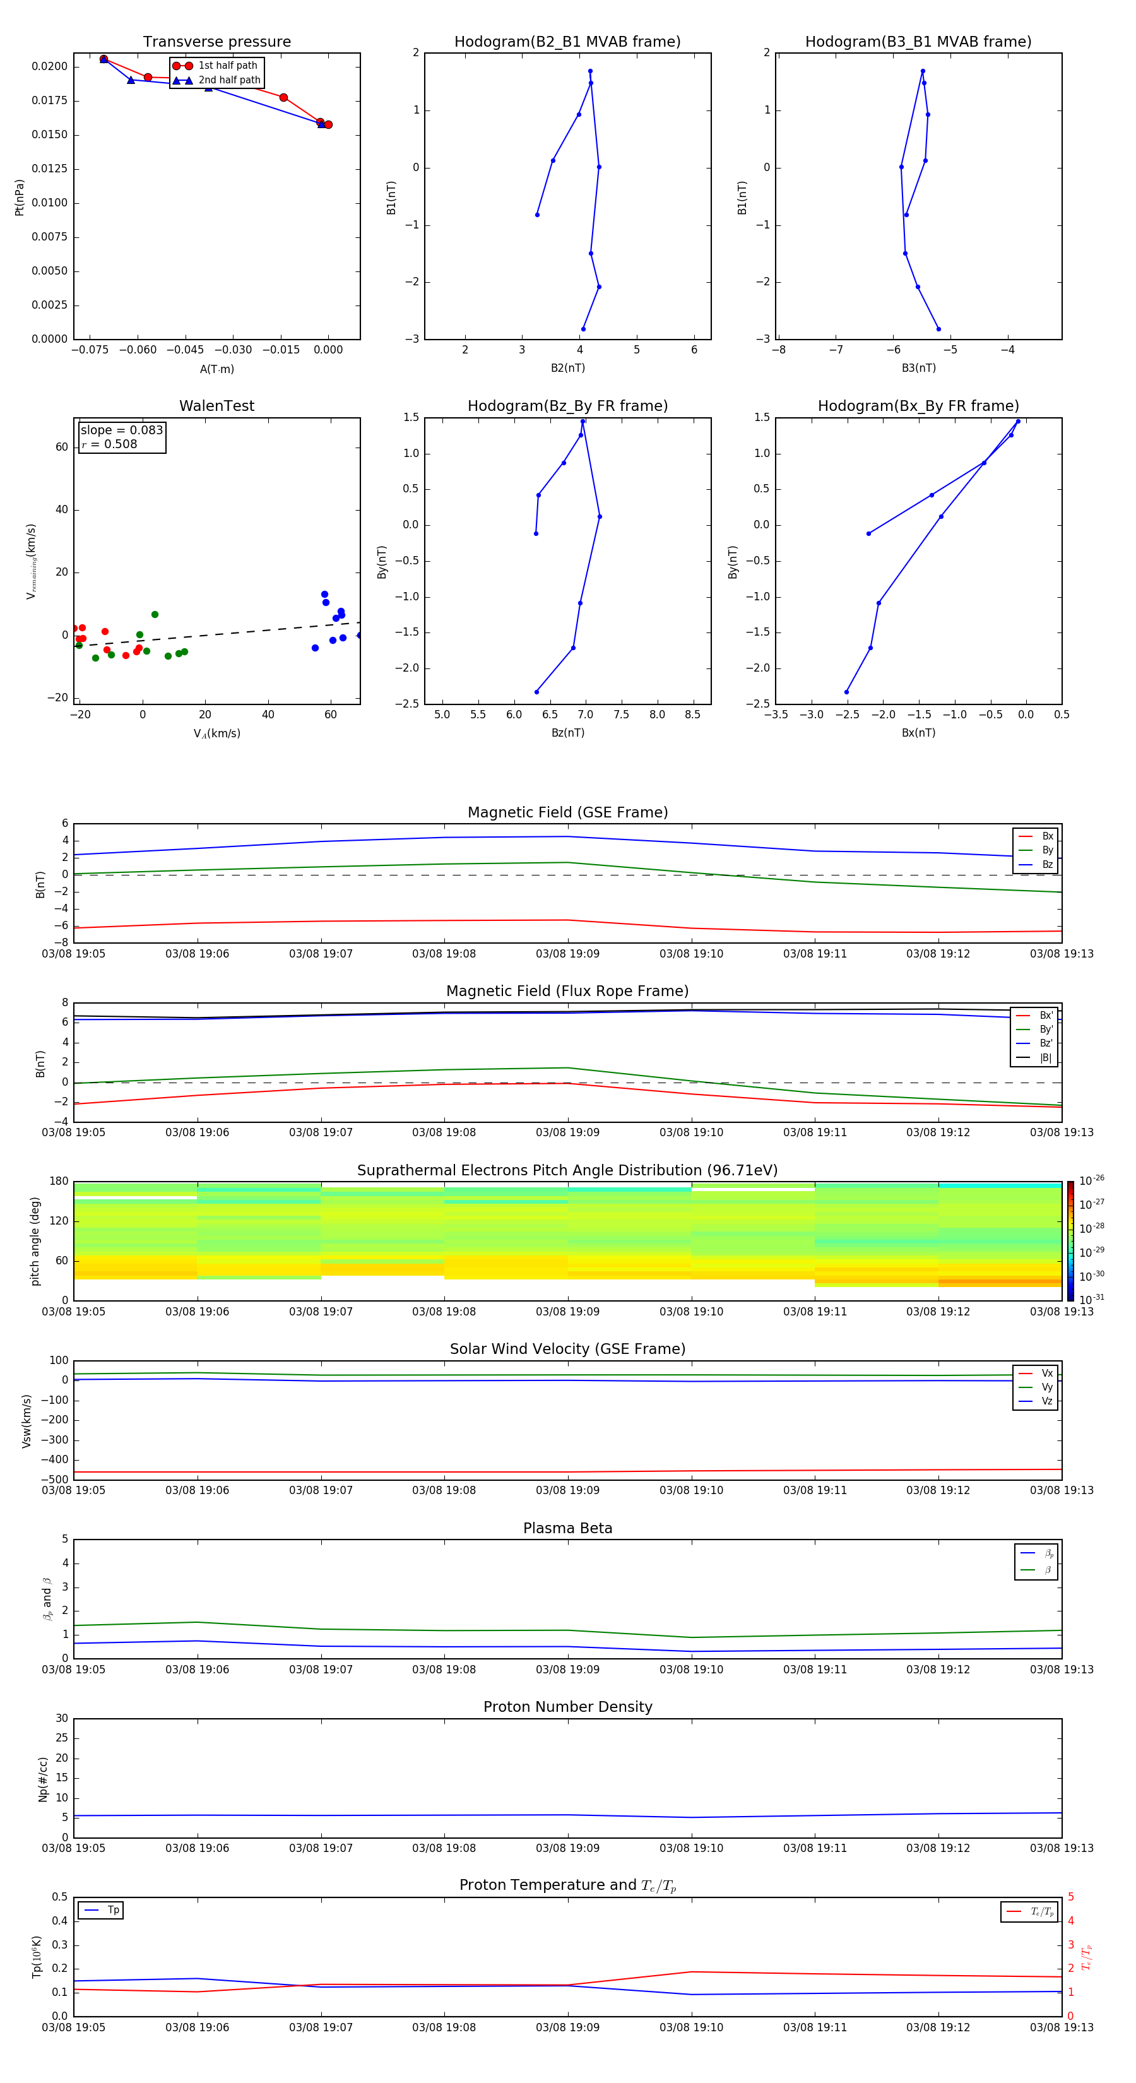This screenshot has width=1136, height=2083.
Task: Select the "slope = 0.083" annotation
Action: [121, 430]
